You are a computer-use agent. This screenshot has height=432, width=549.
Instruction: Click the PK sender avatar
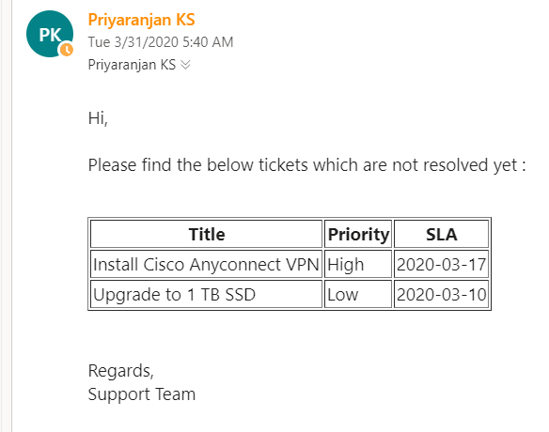click(x=50, y=34)
